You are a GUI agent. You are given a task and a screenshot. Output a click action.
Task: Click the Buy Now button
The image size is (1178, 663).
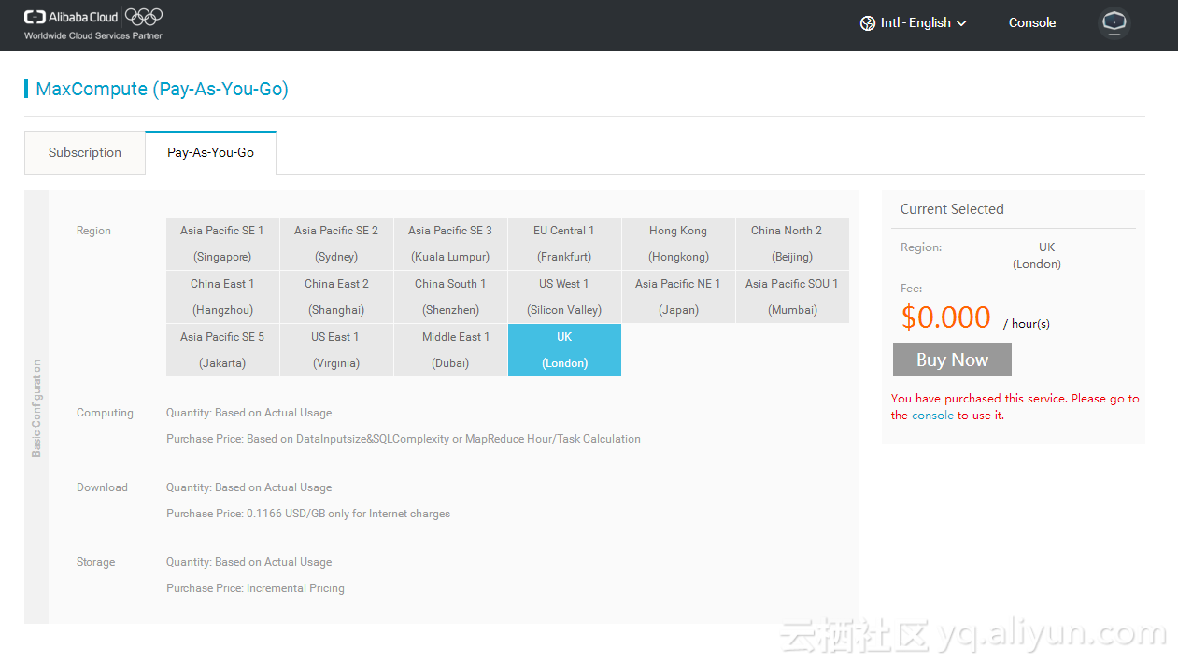952,360
